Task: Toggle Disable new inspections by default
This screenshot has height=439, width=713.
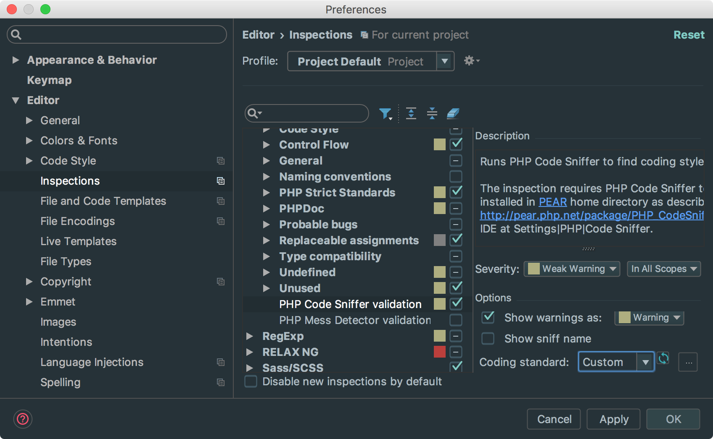Action: click(251, 382)
